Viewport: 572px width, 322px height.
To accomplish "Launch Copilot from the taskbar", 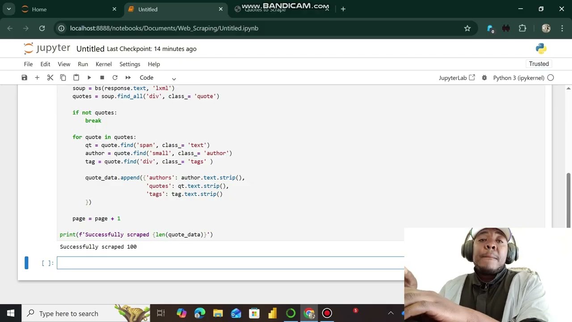I will pos(181,314).
